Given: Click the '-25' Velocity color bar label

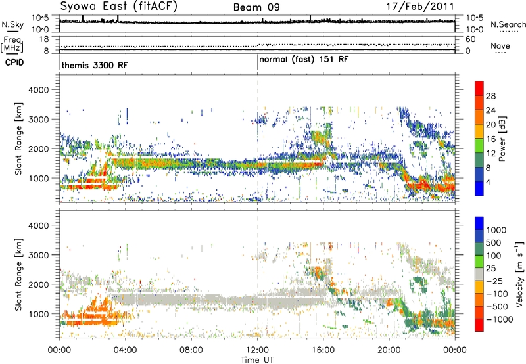Looking at the screenshot, I should (x=494, y=281).
